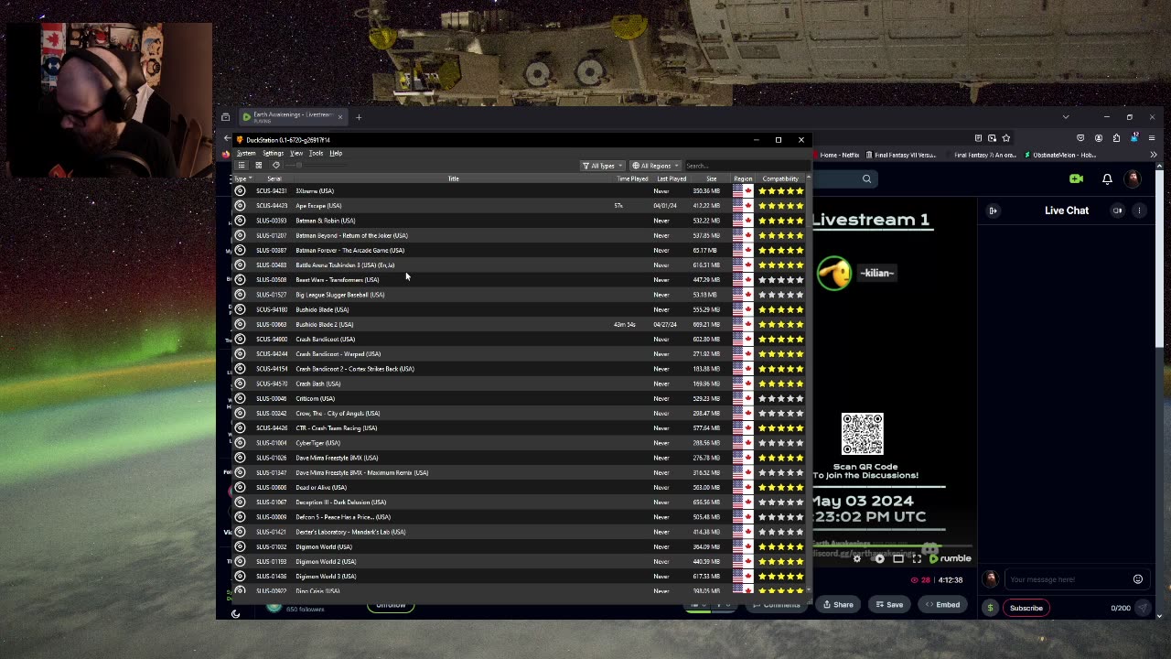This screenshot has width=1171, height=659.
Task: Click the Embed button under video
Action: pyautogui.click(x=942, y=604)
